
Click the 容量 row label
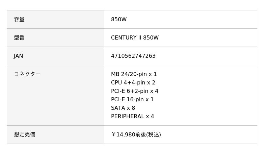tap(19, 20)
